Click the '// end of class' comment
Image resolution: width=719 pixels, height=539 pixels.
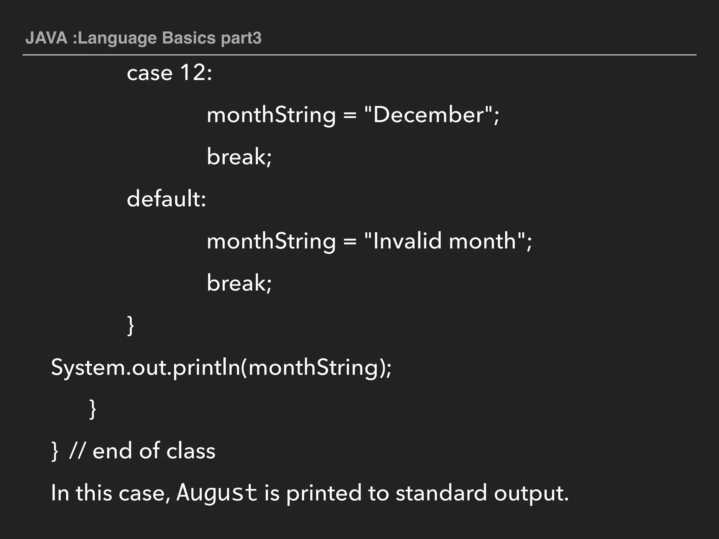pos(142,451)
